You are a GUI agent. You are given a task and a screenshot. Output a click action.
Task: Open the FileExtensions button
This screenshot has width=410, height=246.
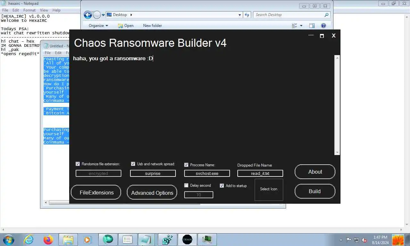point(96,192)
